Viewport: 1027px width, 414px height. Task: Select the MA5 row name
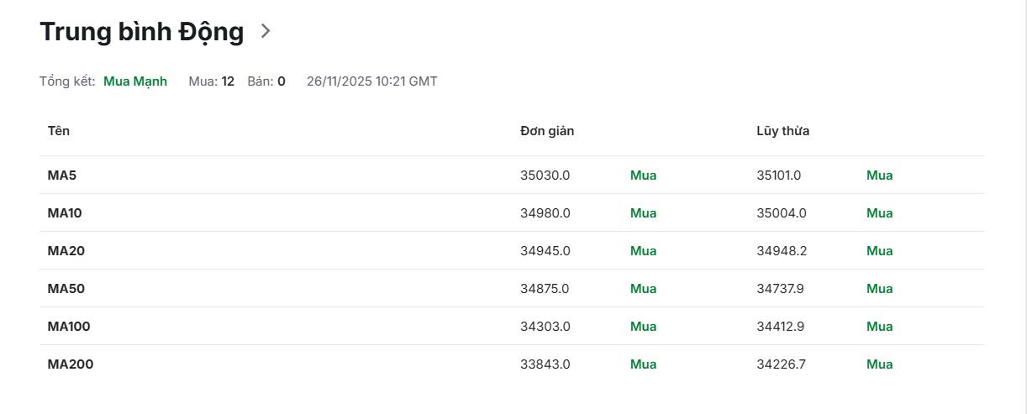62,176
